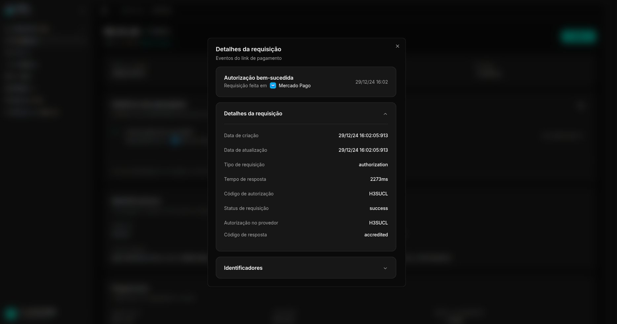Image resolution: width=617 pixels, height=324 pixels.
Task: Click the Requisição feita em text
Action: coord(245,86)
